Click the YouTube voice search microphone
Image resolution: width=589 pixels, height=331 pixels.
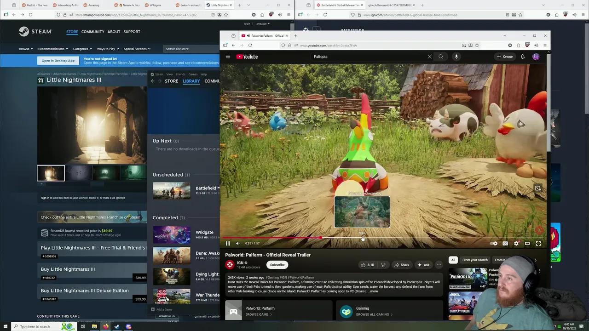[x=456, y=57]
